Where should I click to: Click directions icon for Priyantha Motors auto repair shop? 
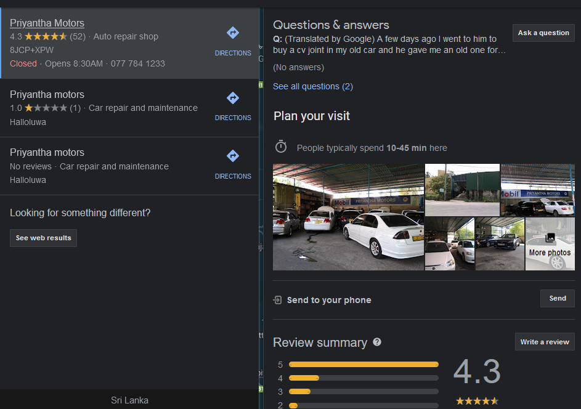(233, 33)
